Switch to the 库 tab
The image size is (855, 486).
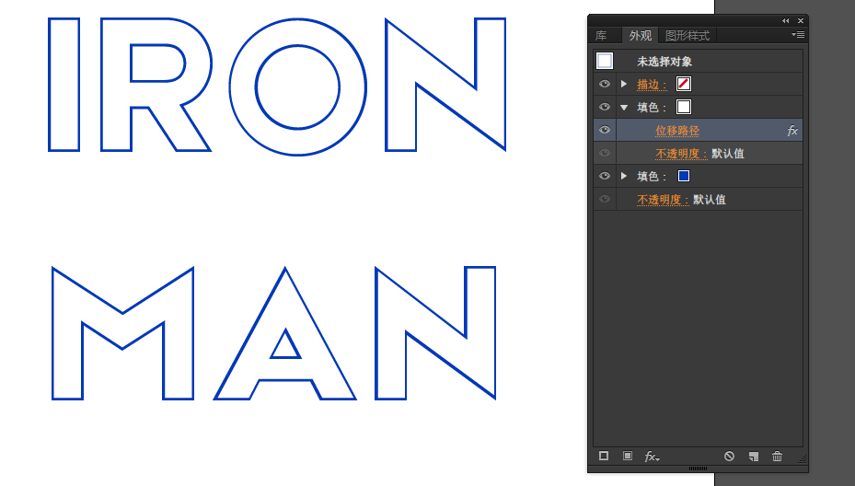(x=601, y=36)
